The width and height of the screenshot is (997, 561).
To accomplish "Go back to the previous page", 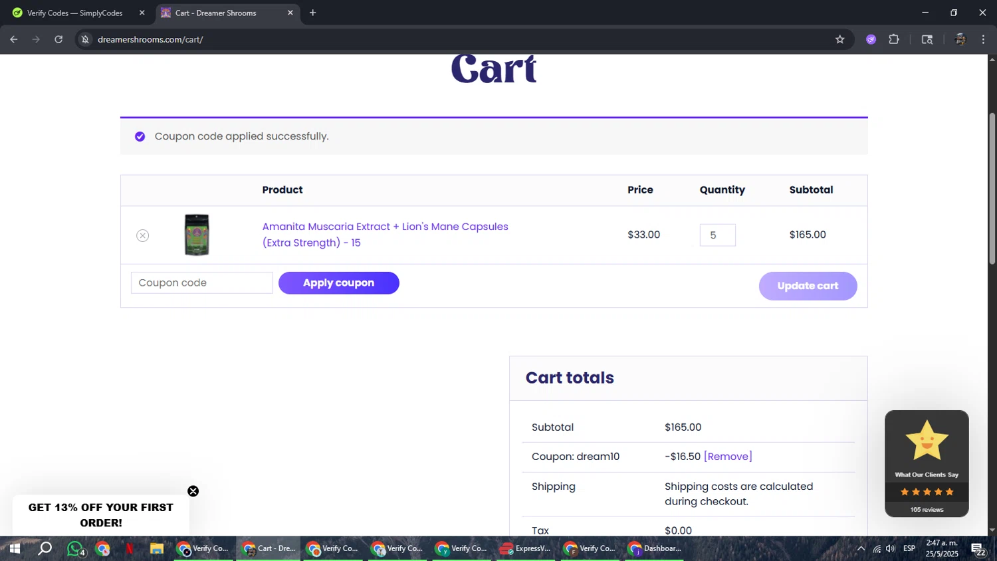I will (13, 39).
